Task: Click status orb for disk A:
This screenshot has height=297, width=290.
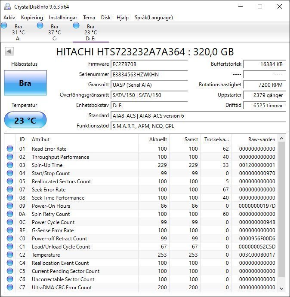Action: [4, 25]
